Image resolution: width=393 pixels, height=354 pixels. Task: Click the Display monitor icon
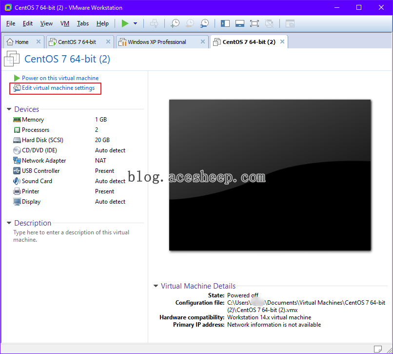pyautogui.click(x=17, y=202)
